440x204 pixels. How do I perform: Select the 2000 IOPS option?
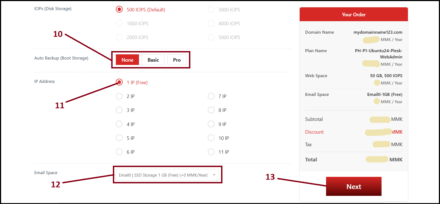point(119,37)
